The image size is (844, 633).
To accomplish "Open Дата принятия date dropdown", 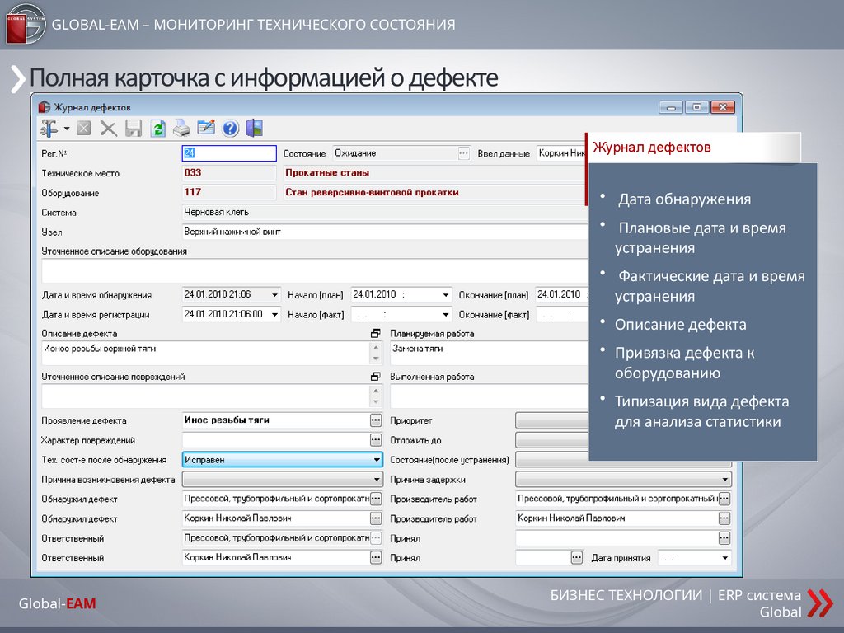I will (x=725, y=558).
